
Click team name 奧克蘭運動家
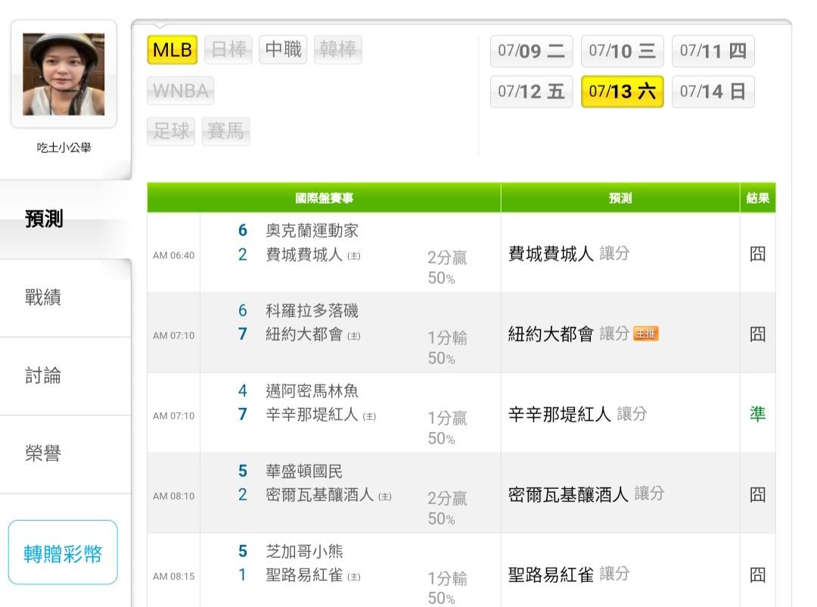coord(312,231)
